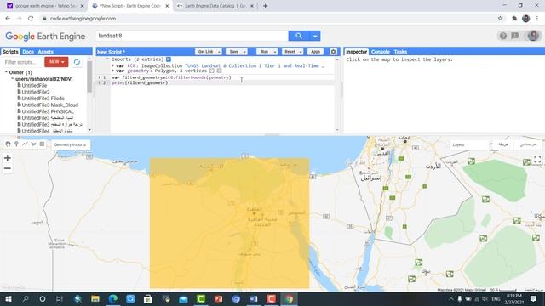Select the pan hand map tool
This screenshot has height=306, width=545.
pos(8,144)
